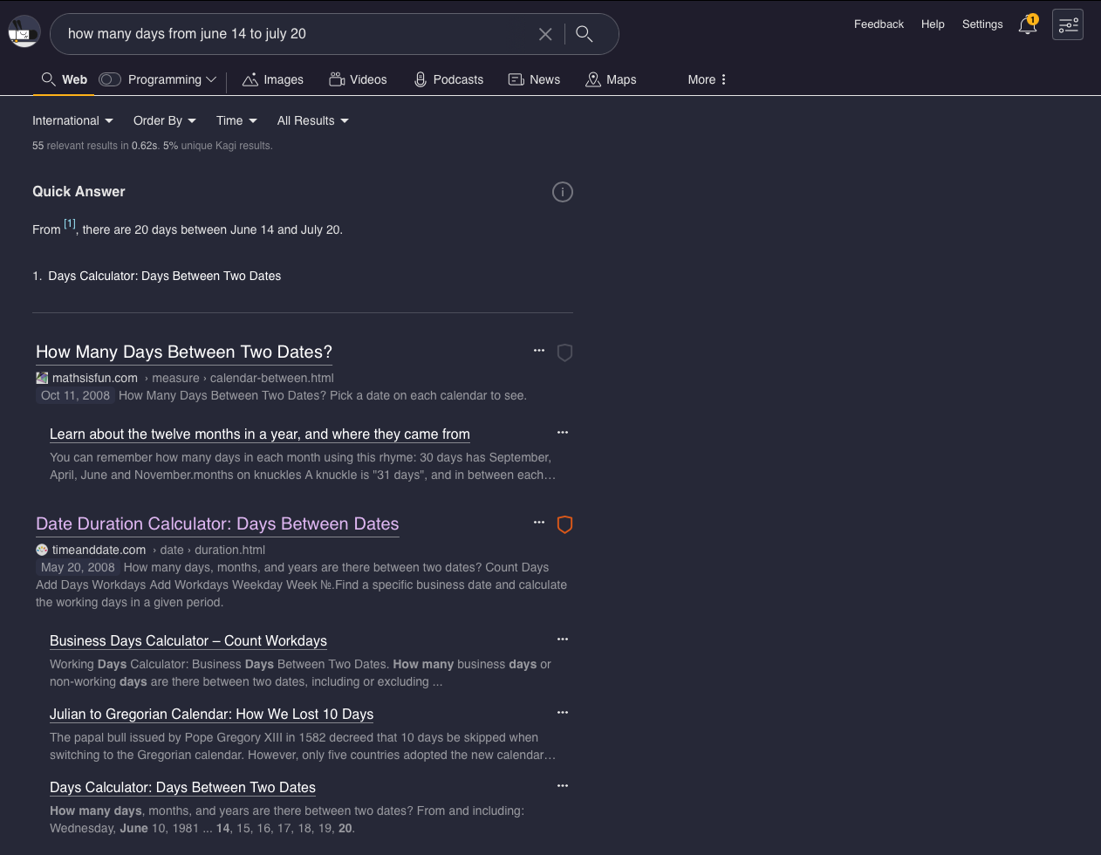This screenshot has height=855, width=1101.
Task: Click the magnifier search submit icon
Action: coord(585,34)
